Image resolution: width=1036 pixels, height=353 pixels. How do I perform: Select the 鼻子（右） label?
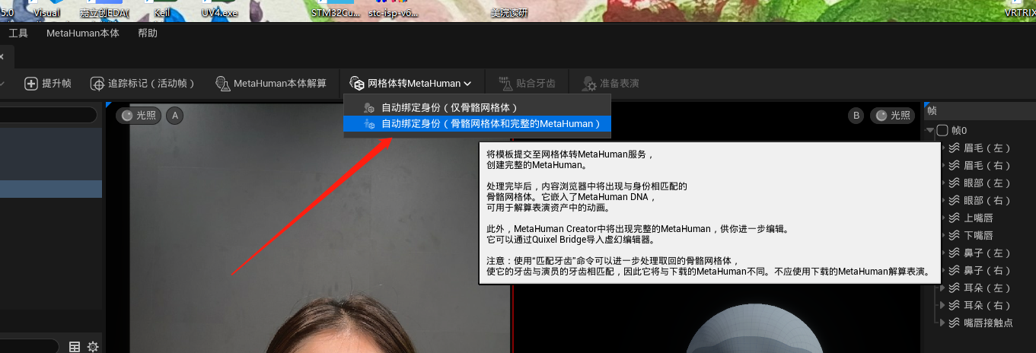coord(987,270)
